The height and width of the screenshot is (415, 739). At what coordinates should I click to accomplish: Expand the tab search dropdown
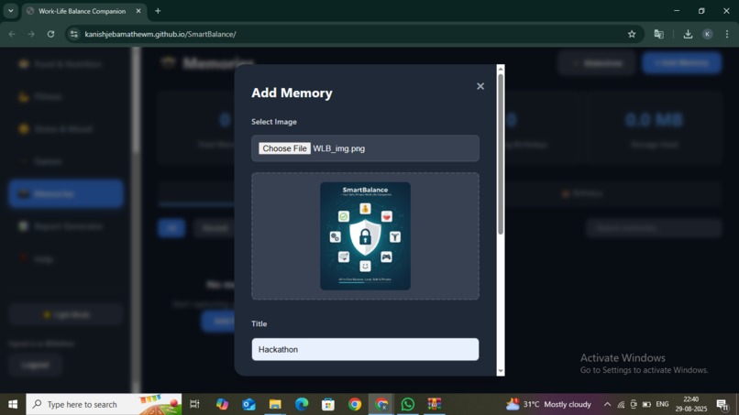point(10,11)
